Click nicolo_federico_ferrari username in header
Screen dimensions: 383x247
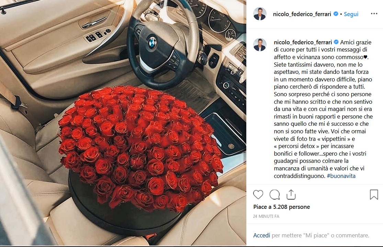pyautogui.click(x=302, y=14)
